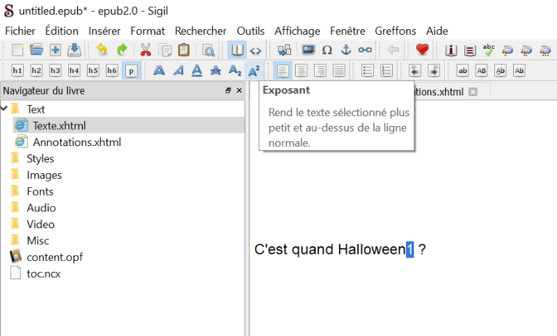Switch to Code View with the <> icon
The width and height of the screenshot is (557, 336).
pos(256,50)
